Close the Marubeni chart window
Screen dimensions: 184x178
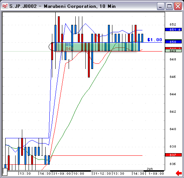pyautogui.click(x=178, y=6)
